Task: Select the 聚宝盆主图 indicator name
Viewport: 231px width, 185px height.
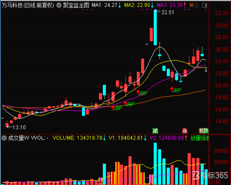Action: click(x=76, y=6)
